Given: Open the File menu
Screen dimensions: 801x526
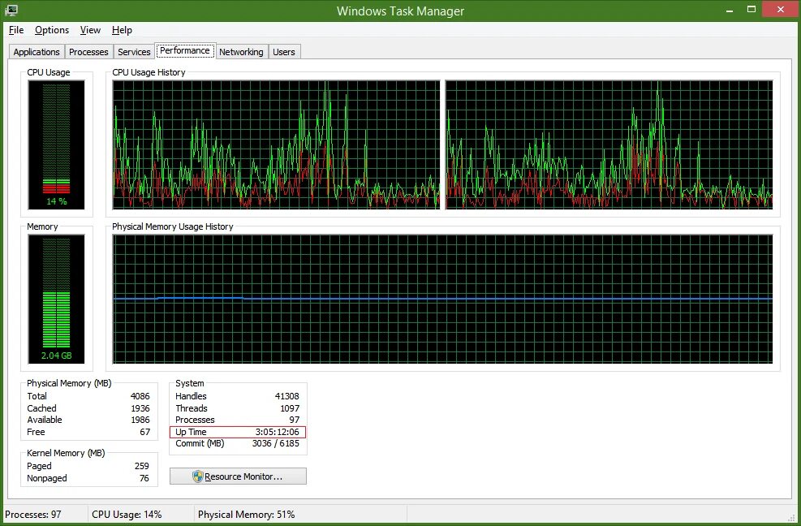Looking at the screenshot, I should 16,30.
